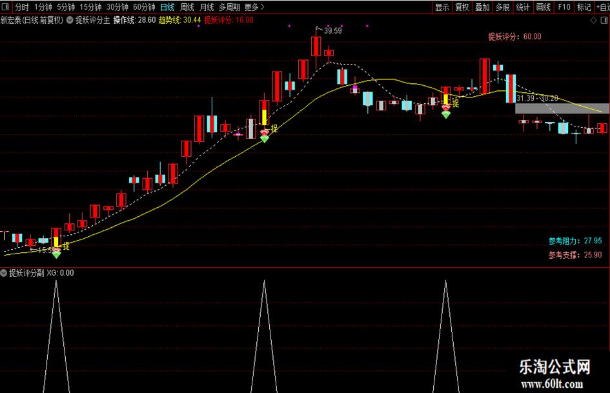Click the 统计 statistics button
This screenshot has height=393, width=610.
click(523, 7)
